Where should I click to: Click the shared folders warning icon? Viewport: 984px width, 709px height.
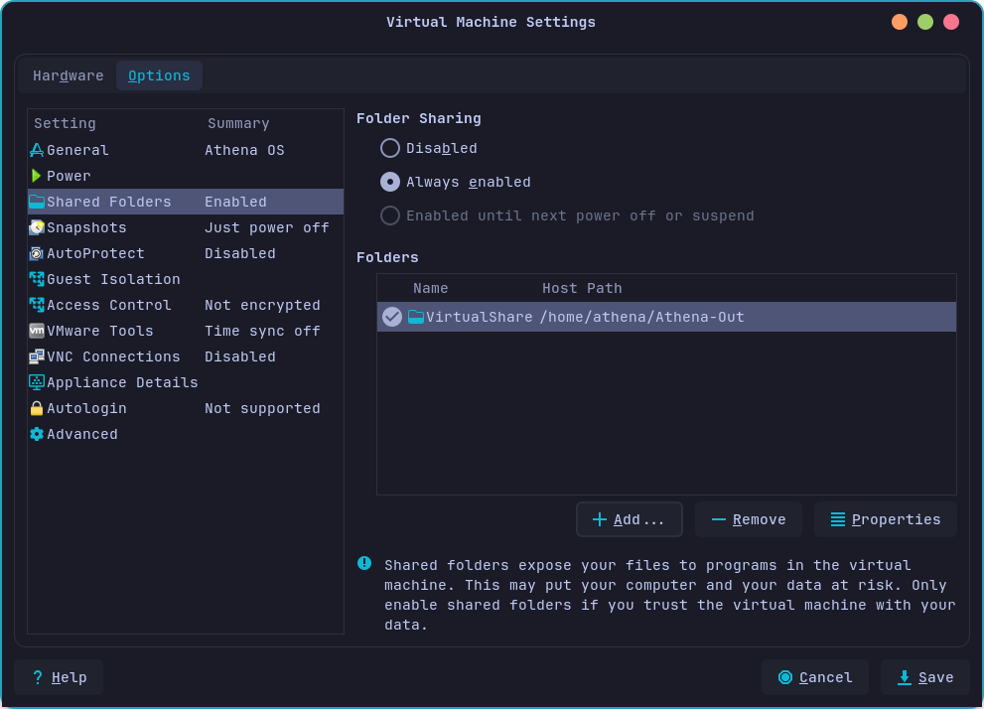pos(363,563)
